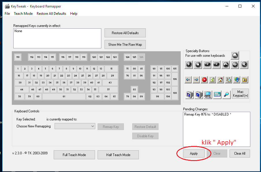
Task: Click the browser Forward blue arrow button
Action: coord(196,80)
